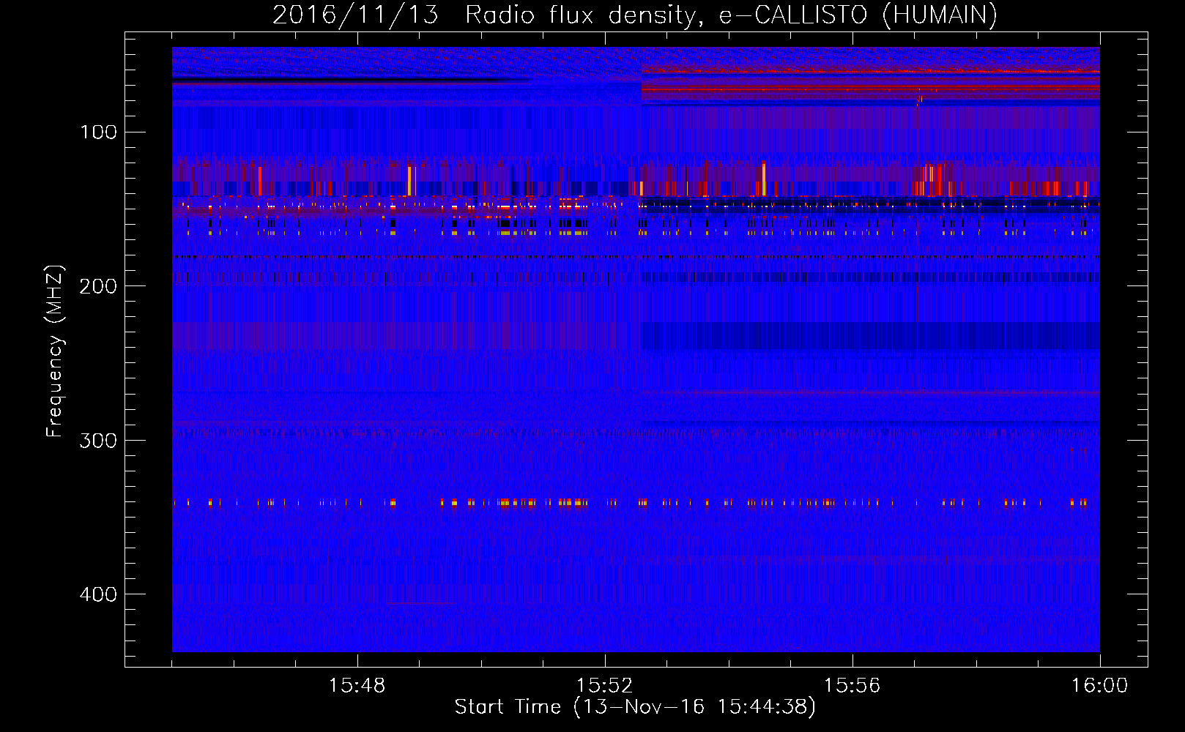Image resolution: width=1185 pixels, height=732 pixels.
Task: Click the 16:00 time tick label
Action: click(1100, 686)
